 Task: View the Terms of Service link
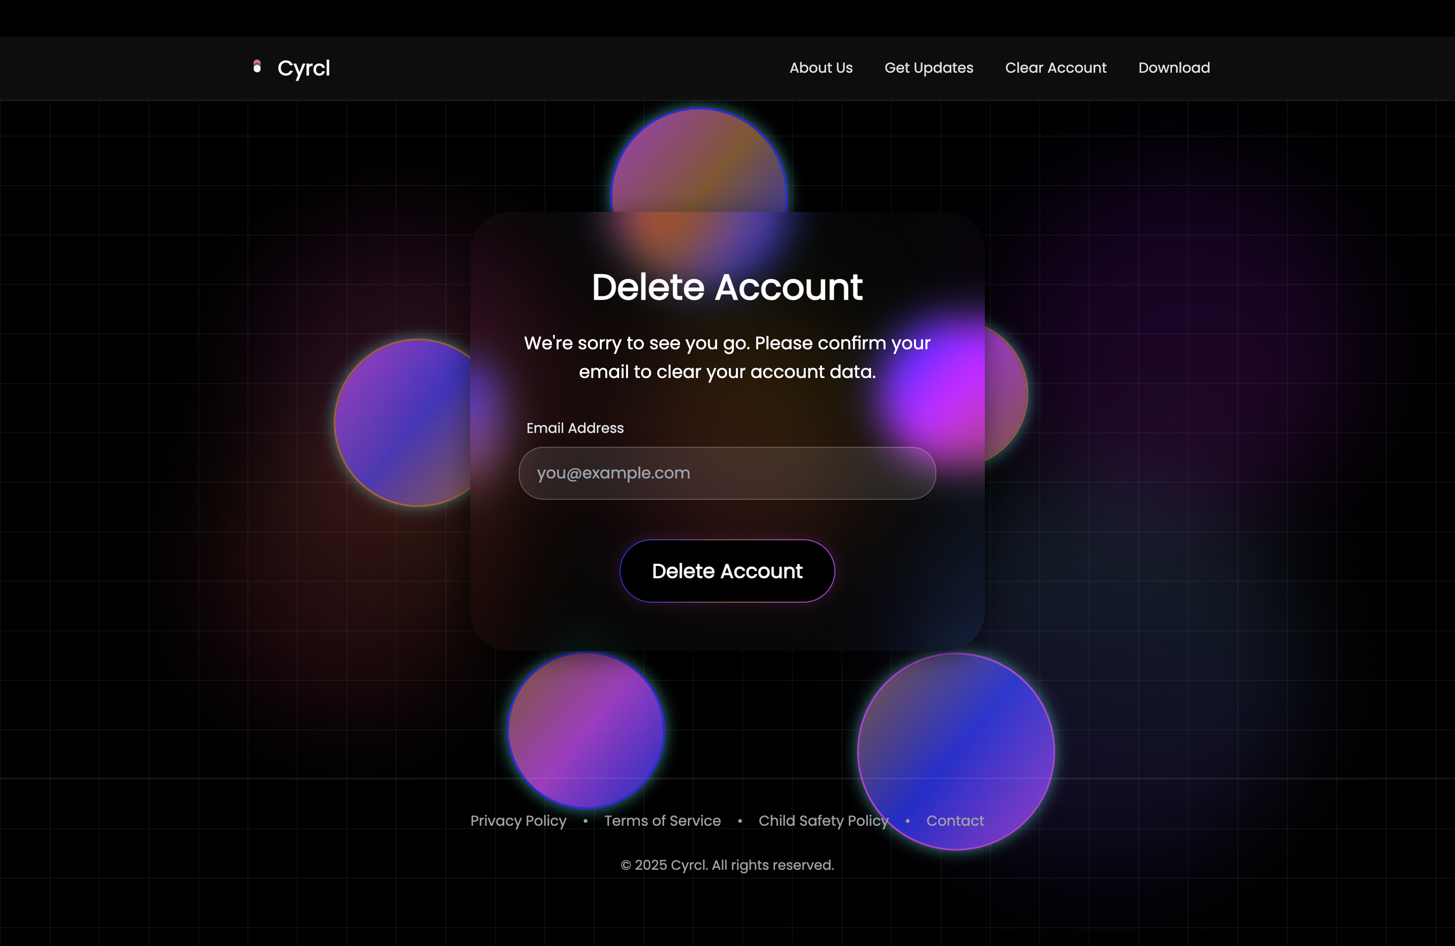click(x=662, y=821)
